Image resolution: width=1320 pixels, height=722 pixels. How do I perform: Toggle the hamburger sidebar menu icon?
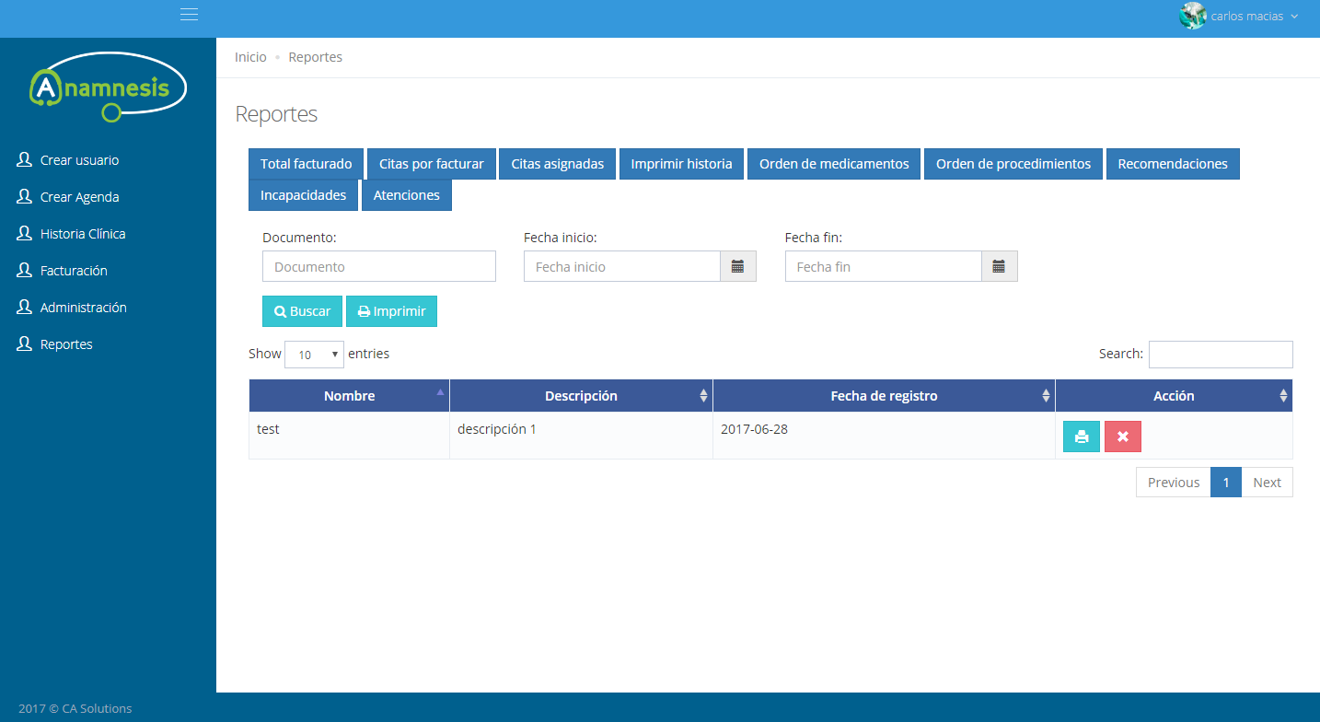pyautogui.click(x=190, y=14)
